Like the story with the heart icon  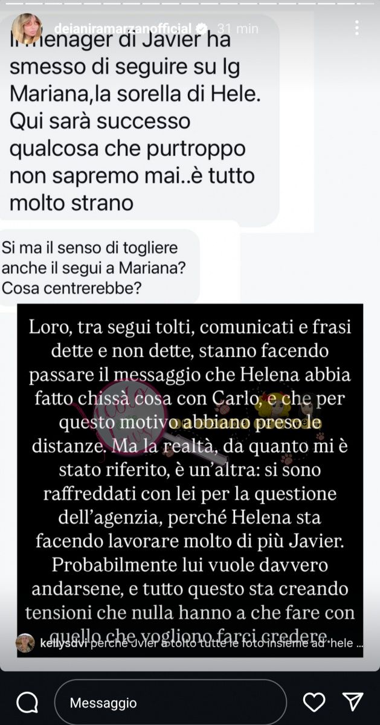coord(314,702)
